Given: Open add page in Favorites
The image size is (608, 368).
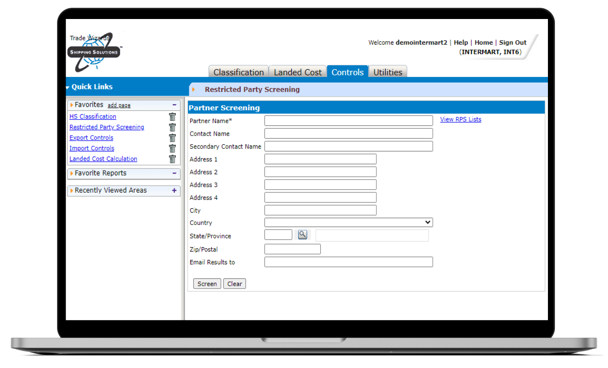Looking at the screenshot, I should tap(119, 105).
